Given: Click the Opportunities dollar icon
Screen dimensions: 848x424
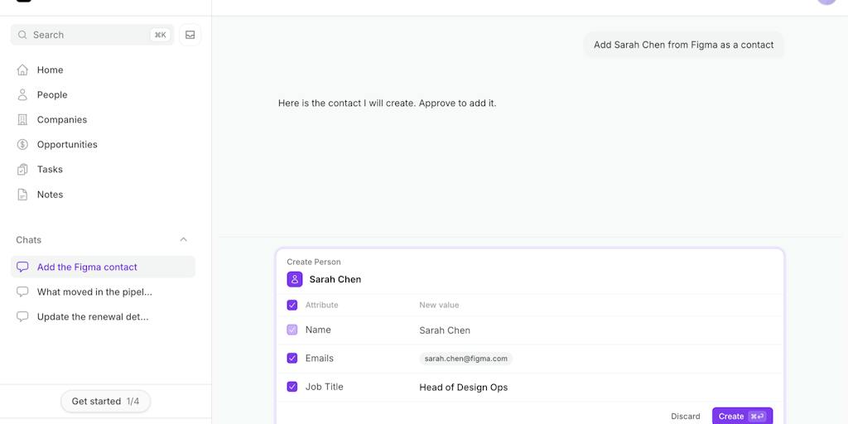Looking at the screenshot, I should [22, 144].
